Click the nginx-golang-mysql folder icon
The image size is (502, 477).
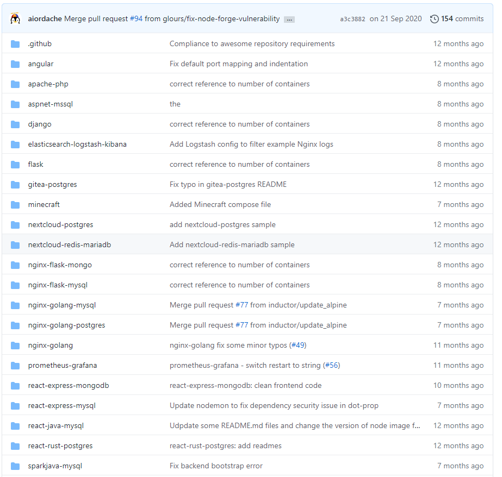click(x=15, y=305)
